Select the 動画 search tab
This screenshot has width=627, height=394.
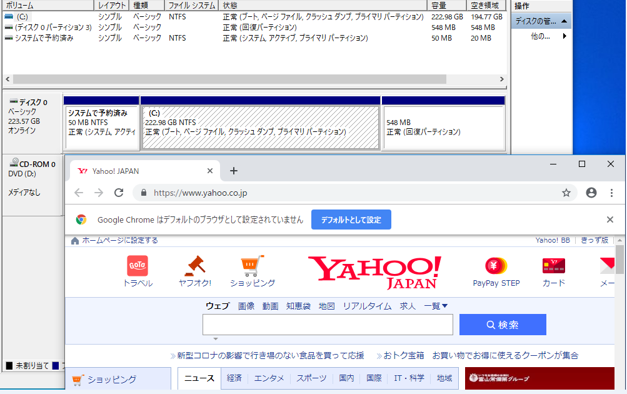pos(270,306)
